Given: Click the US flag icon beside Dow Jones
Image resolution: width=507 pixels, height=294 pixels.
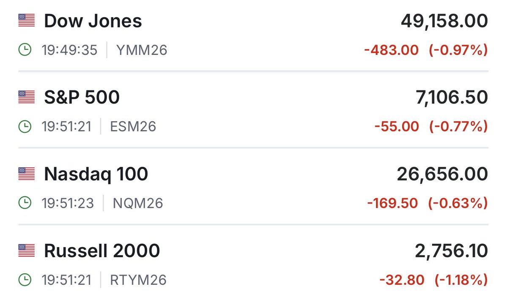Looking at the screenshot, I should click(x=26, y=21).
